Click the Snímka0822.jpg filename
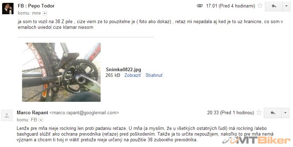The image size is (293, 147). coord(123,69)
